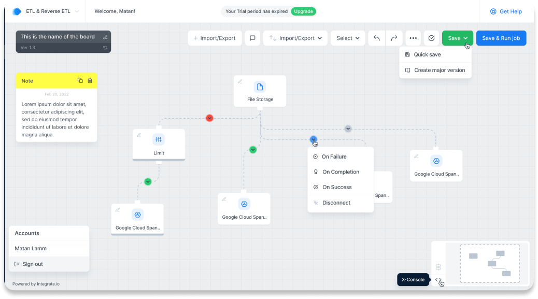Screen dimensions: 538x299
Task: Toggle the red connector on the dashed line
Action: pos(209,118)
